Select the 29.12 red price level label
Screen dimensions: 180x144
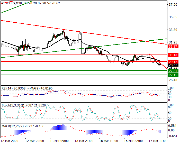173,62
